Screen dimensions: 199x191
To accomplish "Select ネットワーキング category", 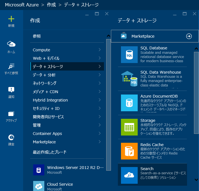I will 67,83.
